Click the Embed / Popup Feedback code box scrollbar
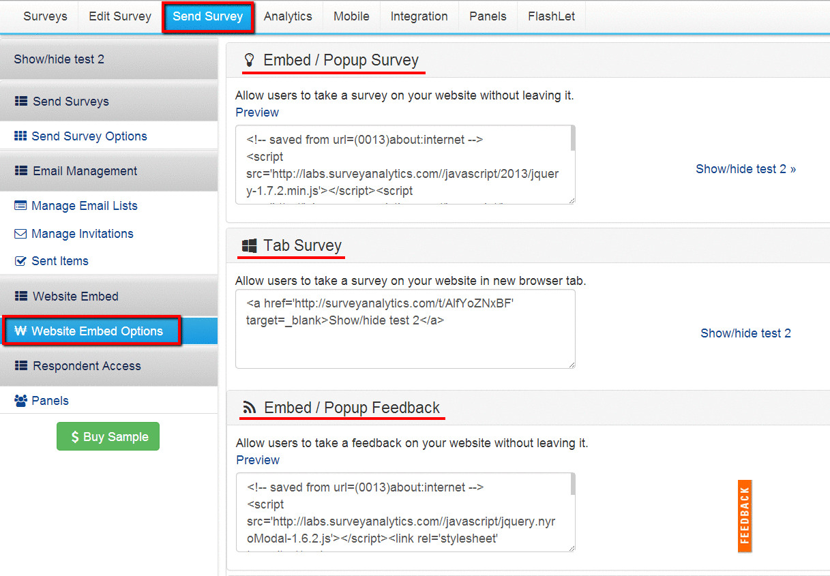 click(573, 485)
